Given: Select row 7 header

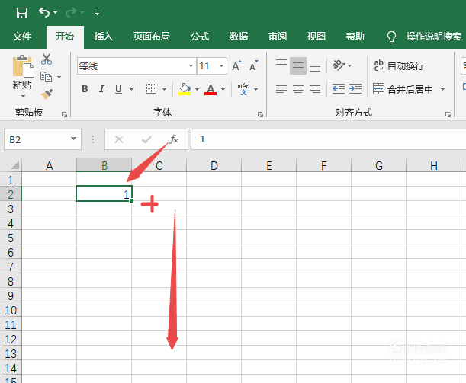Looking at the screenshot, I should coord(11,267).
